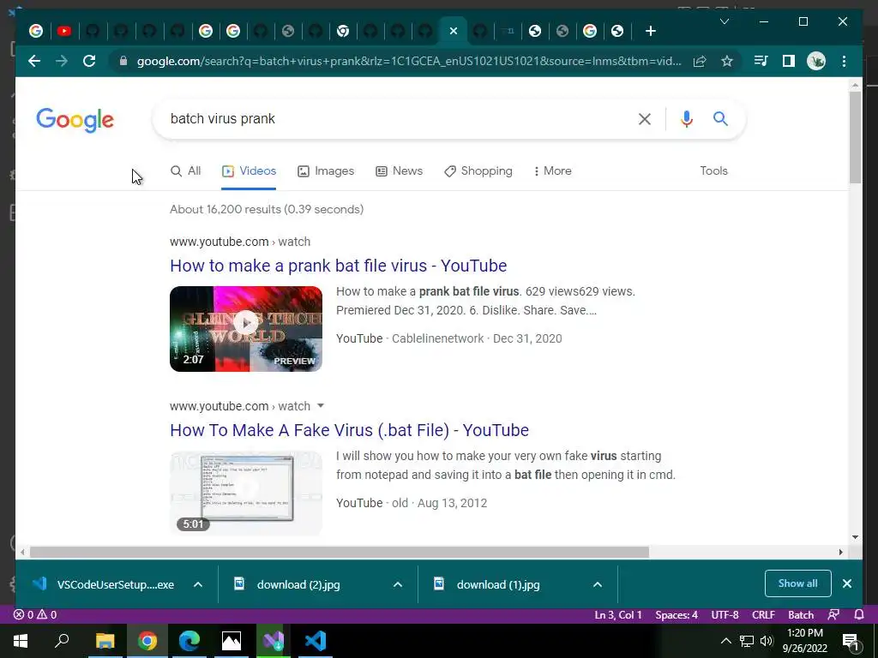Bookmark this page with the star icon
The height and width of the screenshot is (658, 878).
(x=727, y=61)
